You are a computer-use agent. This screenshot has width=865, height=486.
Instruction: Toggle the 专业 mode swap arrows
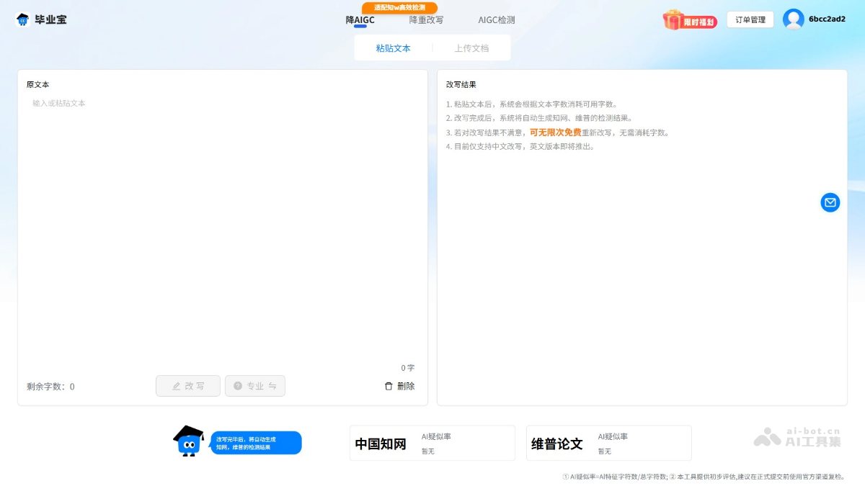(272, 386)
